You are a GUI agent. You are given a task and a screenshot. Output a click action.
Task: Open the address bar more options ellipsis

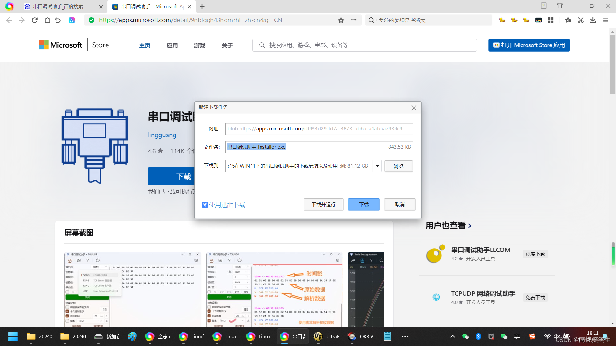[x=354, y=20]
